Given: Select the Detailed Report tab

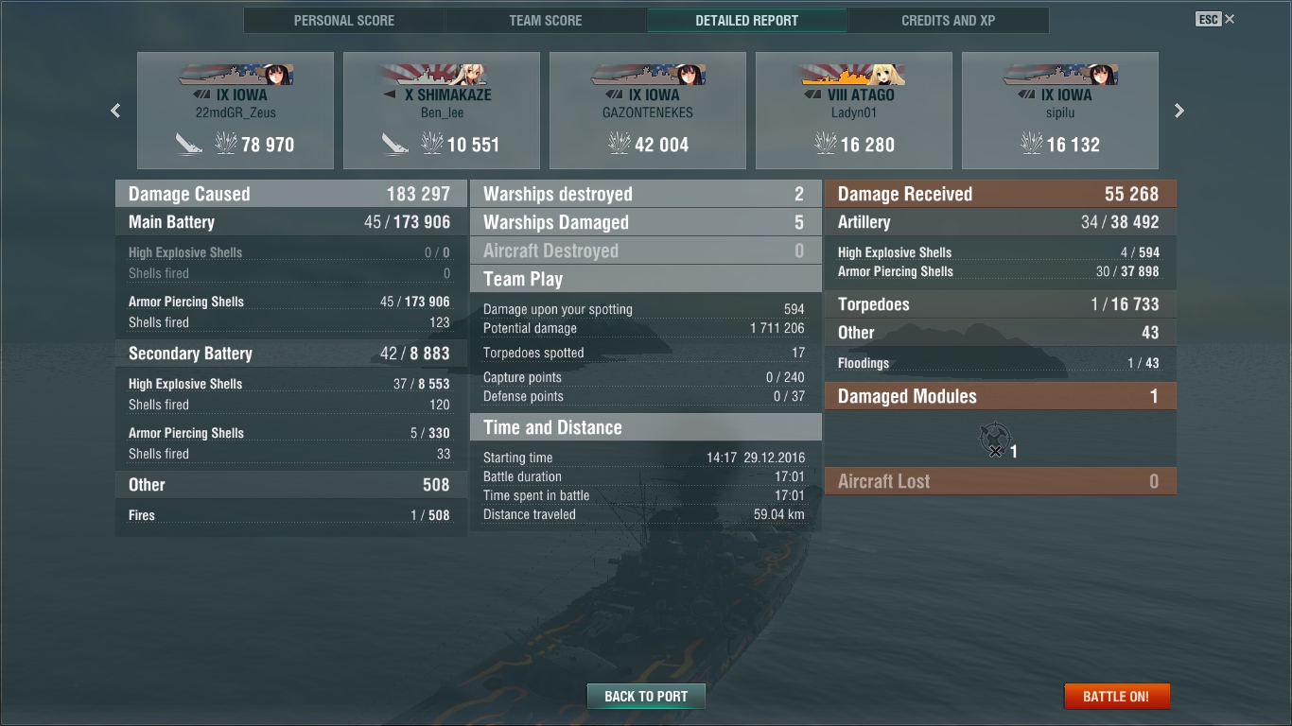Looking at the screenshot, I should pyautogui.click(x=747, y=20).
